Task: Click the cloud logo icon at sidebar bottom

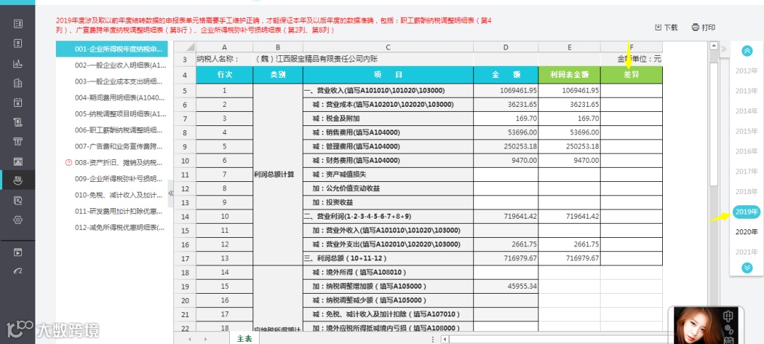Action: coord(18,270)
